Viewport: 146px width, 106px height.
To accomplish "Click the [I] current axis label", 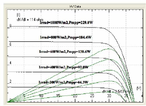I will 18,15.
